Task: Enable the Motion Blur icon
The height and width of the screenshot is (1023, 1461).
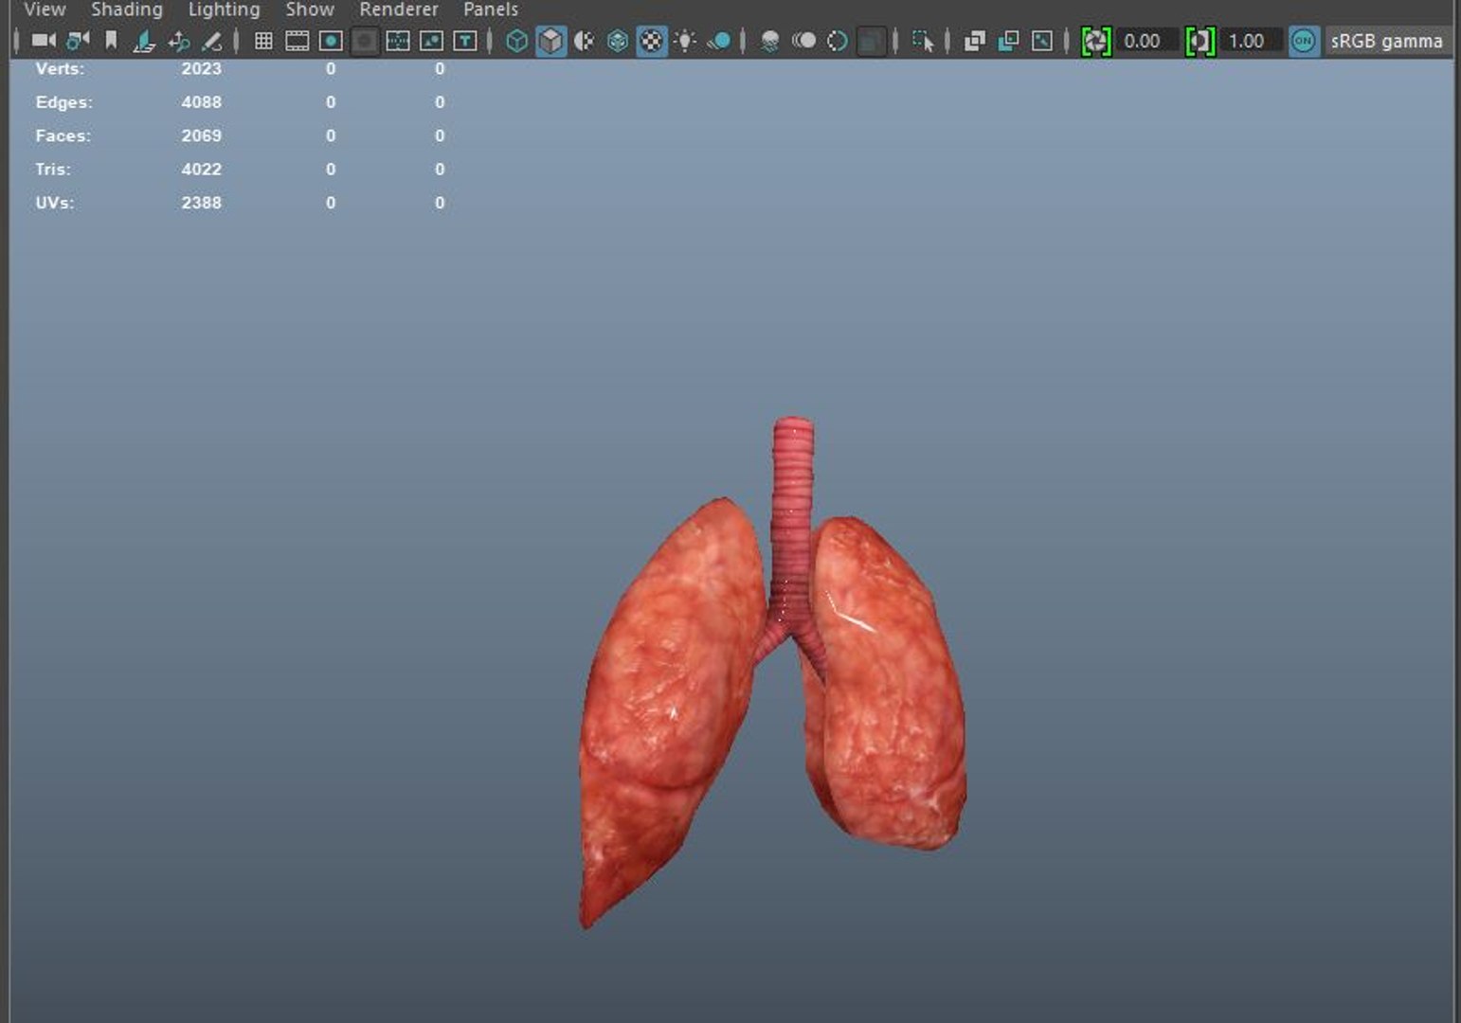Action: point(803,41)
